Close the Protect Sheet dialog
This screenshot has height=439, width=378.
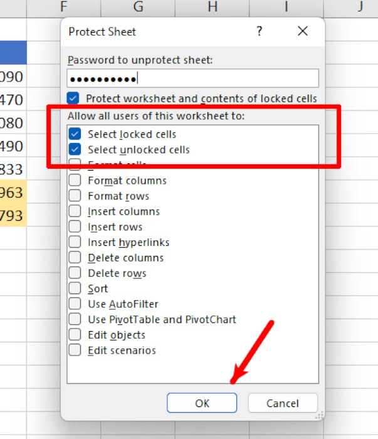click(x=303, y=31)
